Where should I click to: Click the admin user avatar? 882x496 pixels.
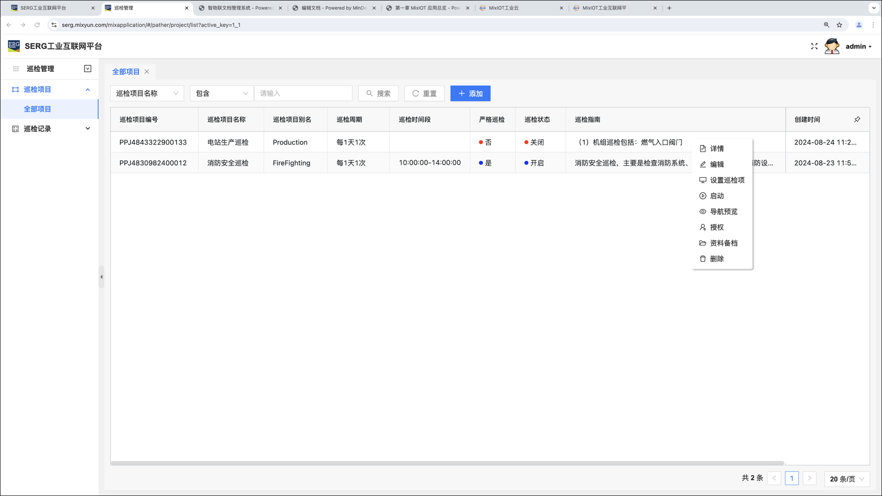831,46
